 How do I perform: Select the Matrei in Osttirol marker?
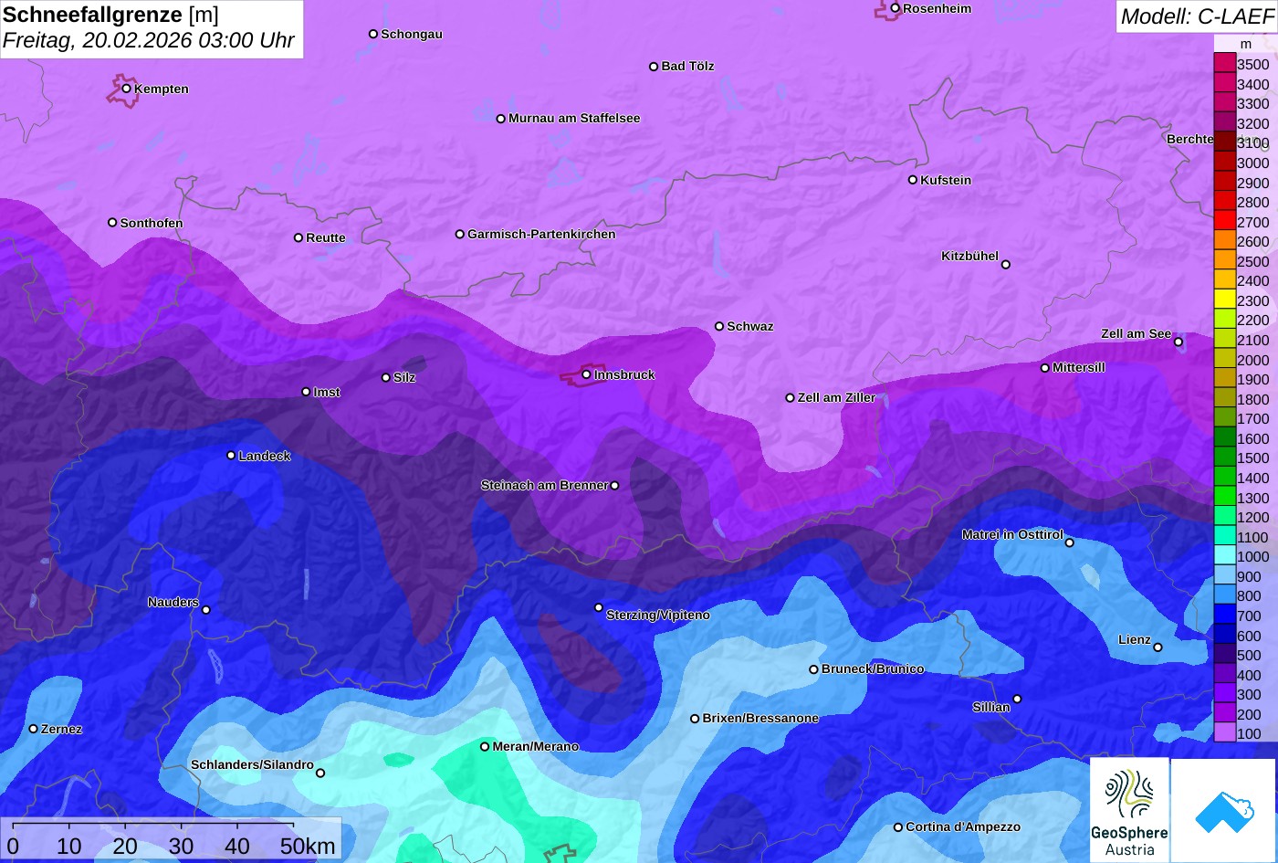1070,542
